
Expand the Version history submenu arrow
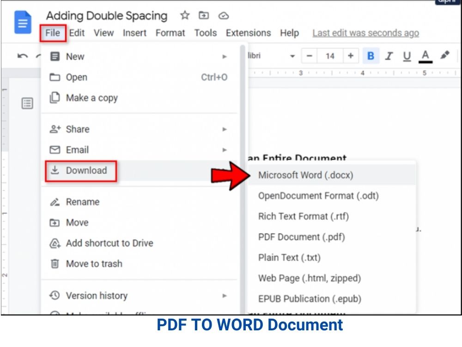225,296
